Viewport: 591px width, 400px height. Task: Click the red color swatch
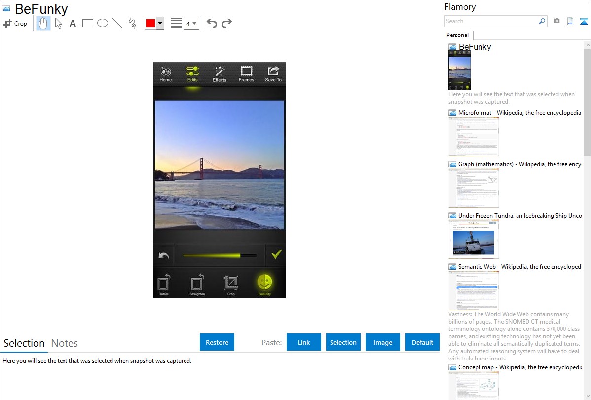pyautogui.click(x=150, y=23)
